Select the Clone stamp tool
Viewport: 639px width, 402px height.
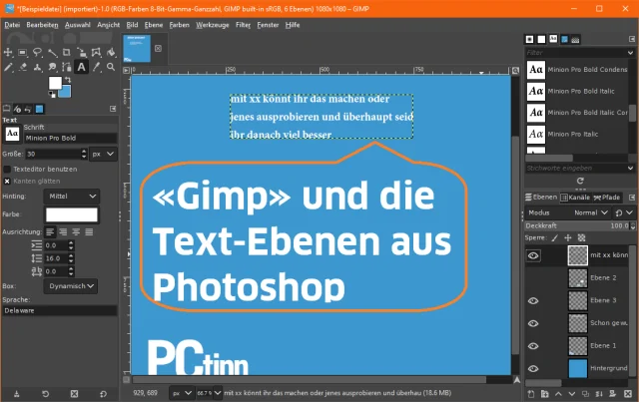pyautogui.click(x=37, y=67)
